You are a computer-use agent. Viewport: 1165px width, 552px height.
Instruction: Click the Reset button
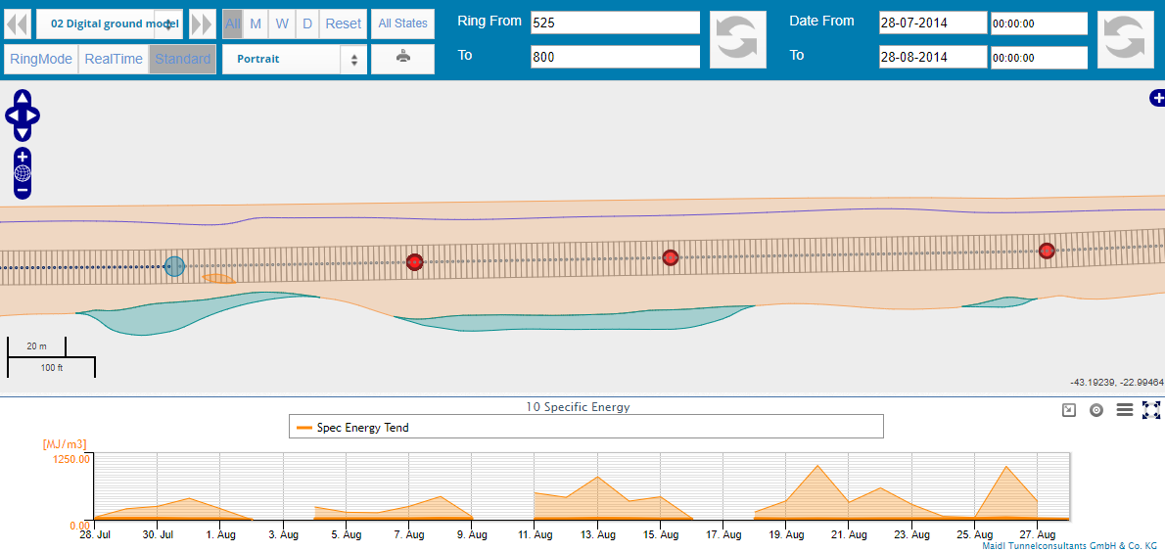click(x=343, y=23)
